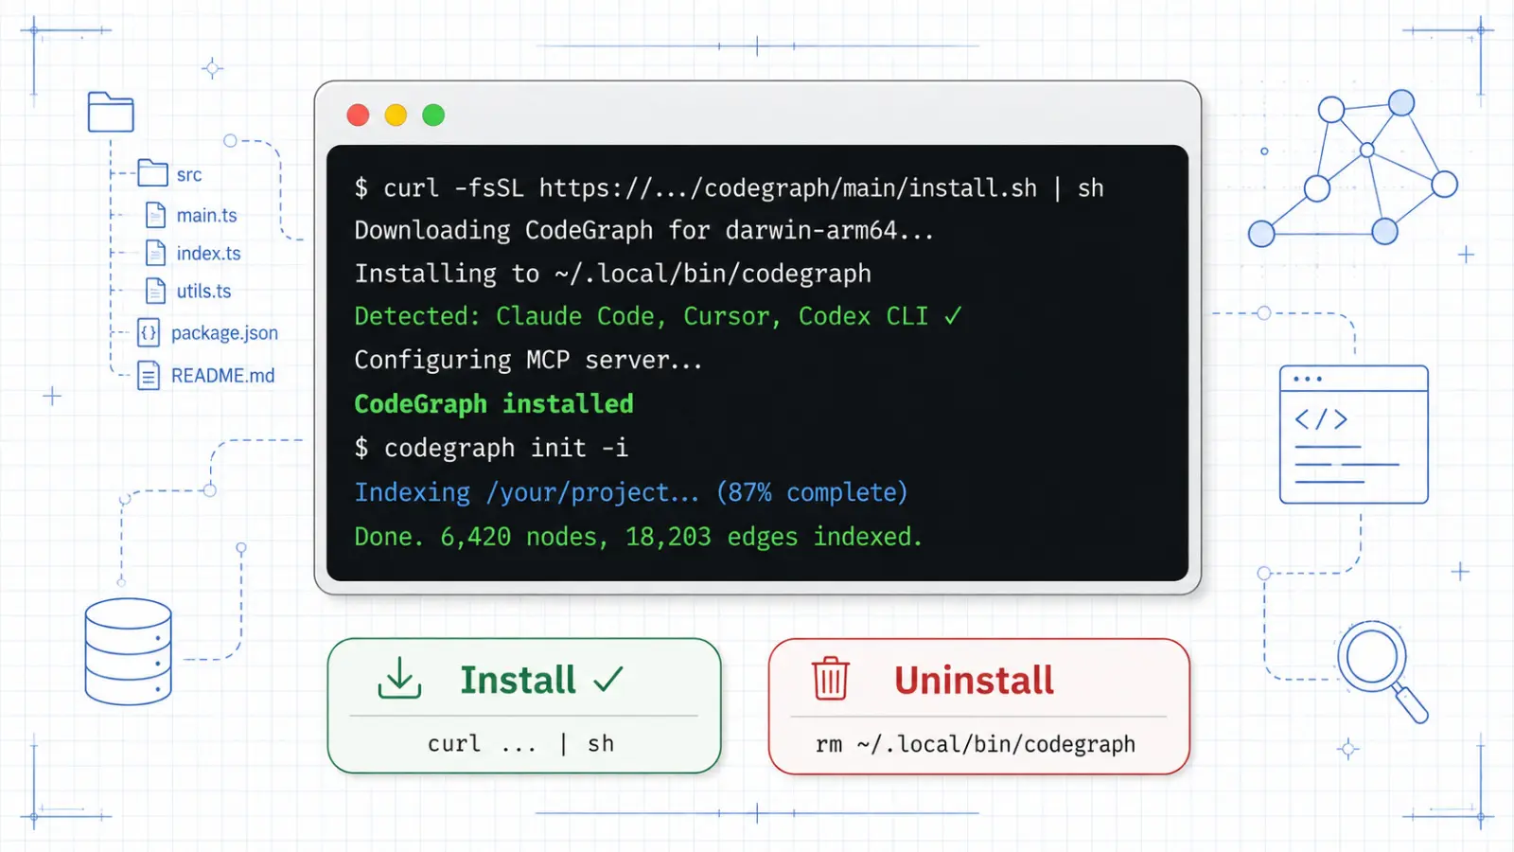Image resolution: width=1514 pixels, height=852 pixels.
Task: Click the main.ts file icon
Action: click(x=156, y=216)
